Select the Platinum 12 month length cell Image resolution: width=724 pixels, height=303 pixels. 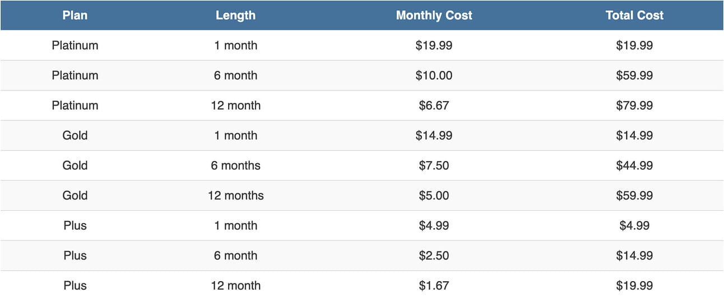[235, 106]
